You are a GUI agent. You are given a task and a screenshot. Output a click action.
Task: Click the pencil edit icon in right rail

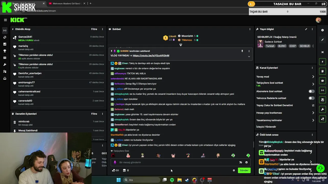(322, 40)
